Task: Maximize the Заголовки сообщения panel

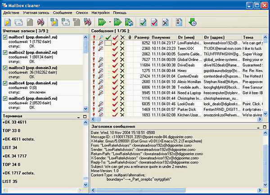Action: click(265, 127)
